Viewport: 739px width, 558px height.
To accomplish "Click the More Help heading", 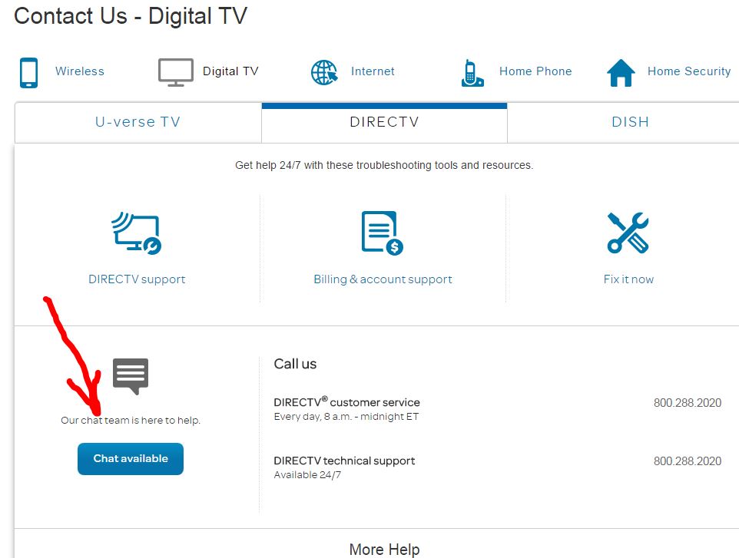I will tap(384, 549).
